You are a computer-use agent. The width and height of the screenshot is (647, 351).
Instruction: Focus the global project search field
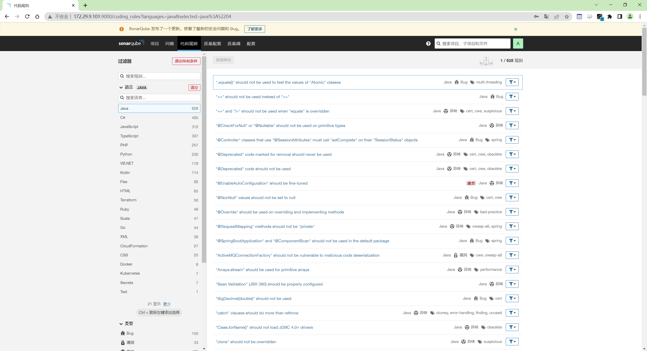click(472, 43)
